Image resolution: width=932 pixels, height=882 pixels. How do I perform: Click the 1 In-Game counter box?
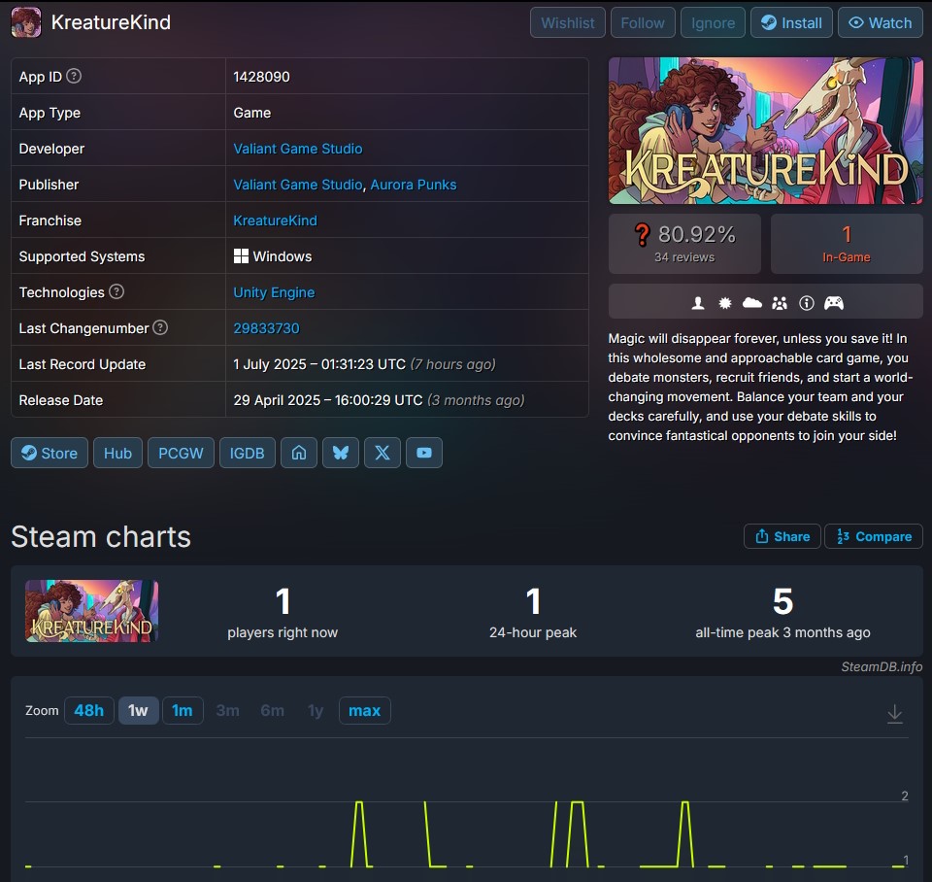847,244
